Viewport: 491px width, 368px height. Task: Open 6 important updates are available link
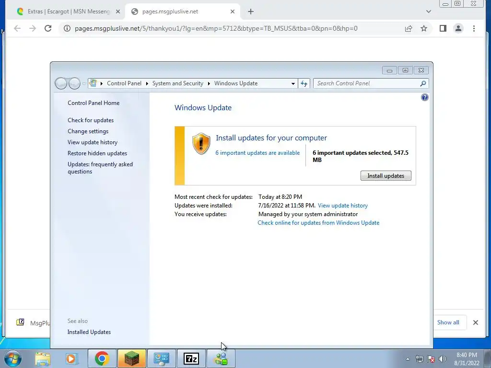coord(257,153)
